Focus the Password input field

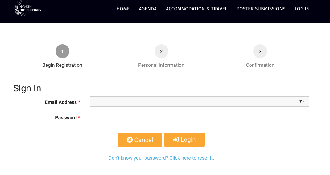coord(199,117)
